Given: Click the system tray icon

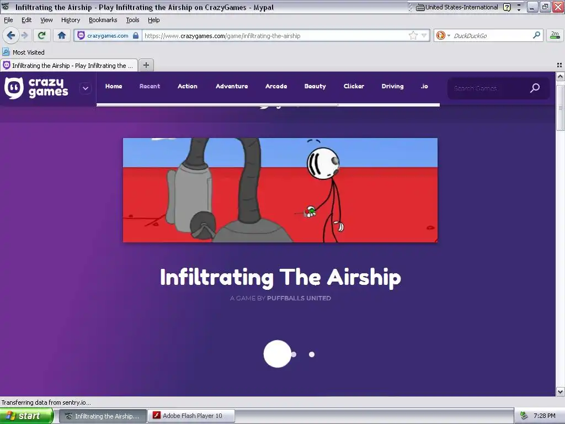Looking at the screenshot, I should [524, 416].
